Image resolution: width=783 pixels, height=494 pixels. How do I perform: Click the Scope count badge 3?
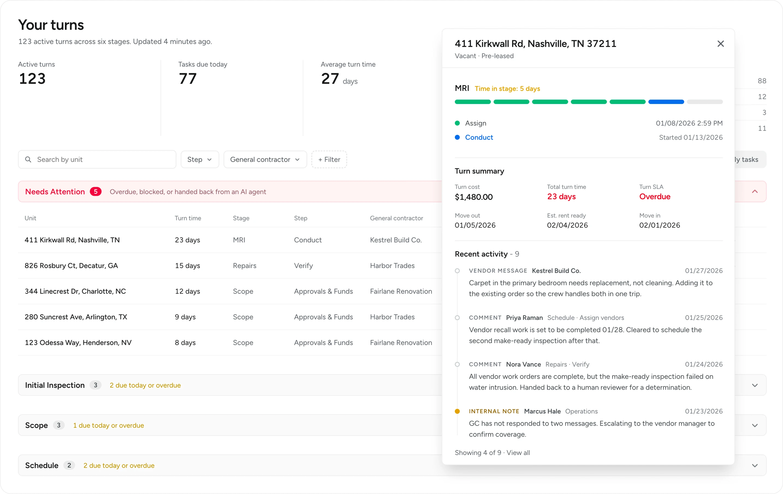[x=58, y=425]
